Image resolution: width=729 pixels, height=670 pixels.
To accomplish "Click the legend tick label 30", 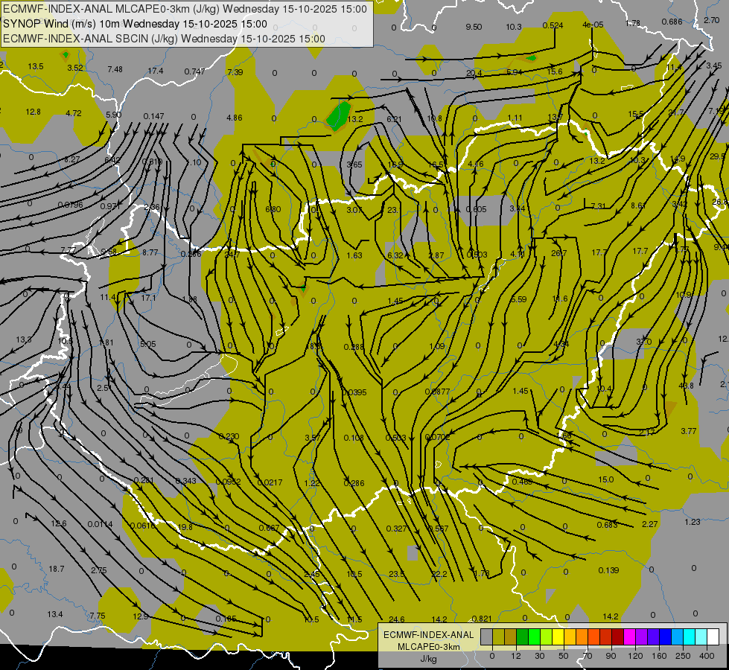I will [x=540, y=656].
